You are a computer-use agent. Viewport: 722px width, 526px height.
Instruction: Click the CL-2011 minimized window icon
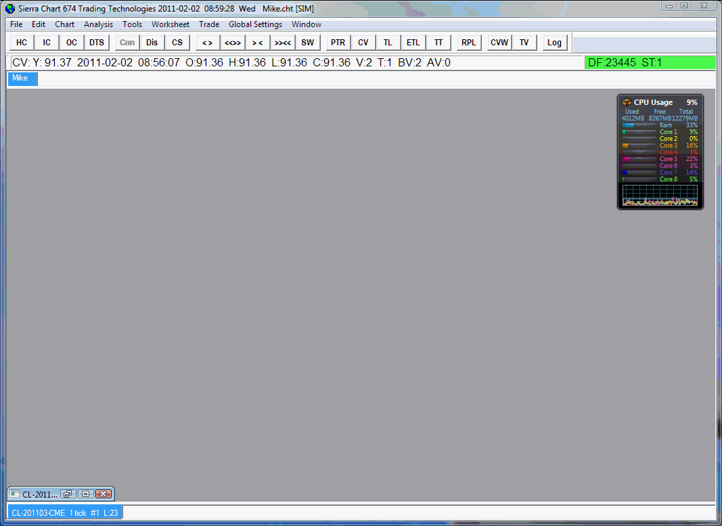click(x=15, y=494)
